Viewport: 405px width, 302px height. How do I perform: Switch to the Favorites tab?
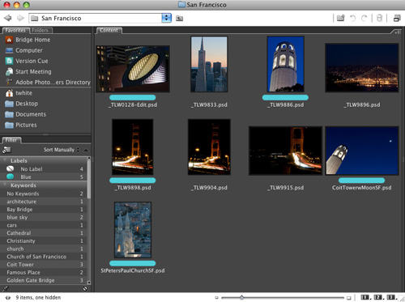[15, 30]
